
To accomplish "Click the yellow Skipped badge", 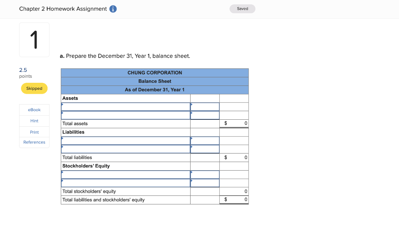I will click(x=34, y=88).
